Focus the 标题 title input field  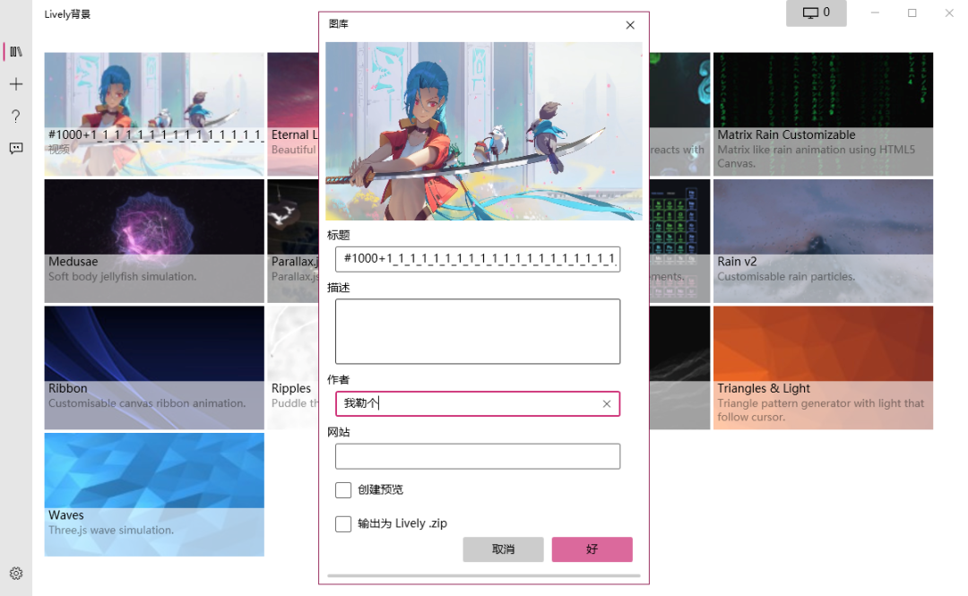(x=478, y=259)
